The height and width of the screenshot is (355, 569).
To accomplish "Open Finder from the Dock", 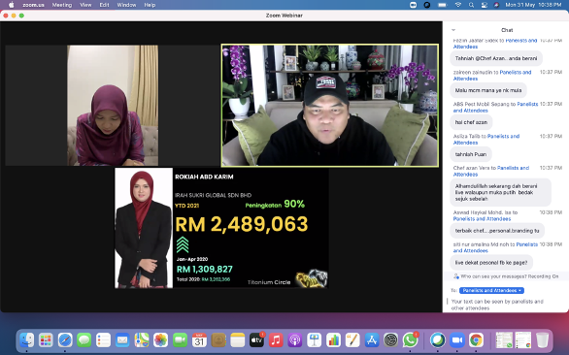I will (27, 340).
